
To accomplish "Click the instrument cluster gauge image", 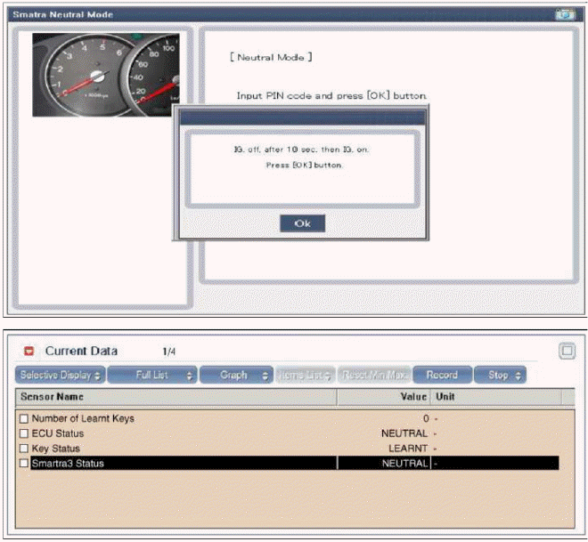I will coord(106,75).
